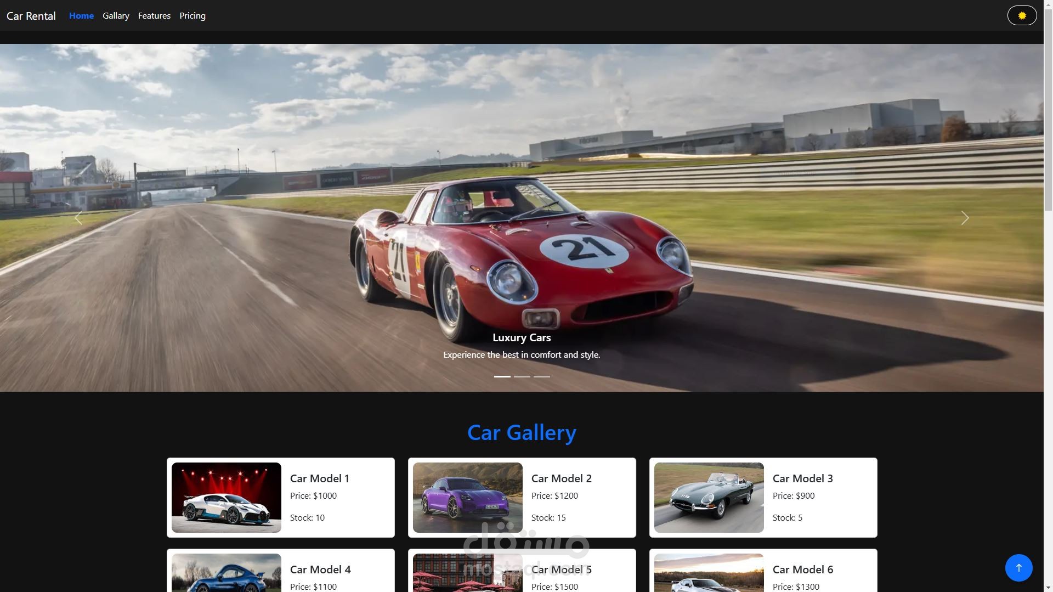The height and width of the screenshot is (592, 1053).
Task: Click the Car Model 6 car image
Action: click(x=709, y=573)
